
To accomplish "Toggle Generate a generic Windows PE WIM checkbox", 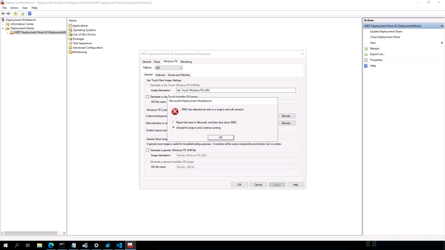I will tap(148, 150).
